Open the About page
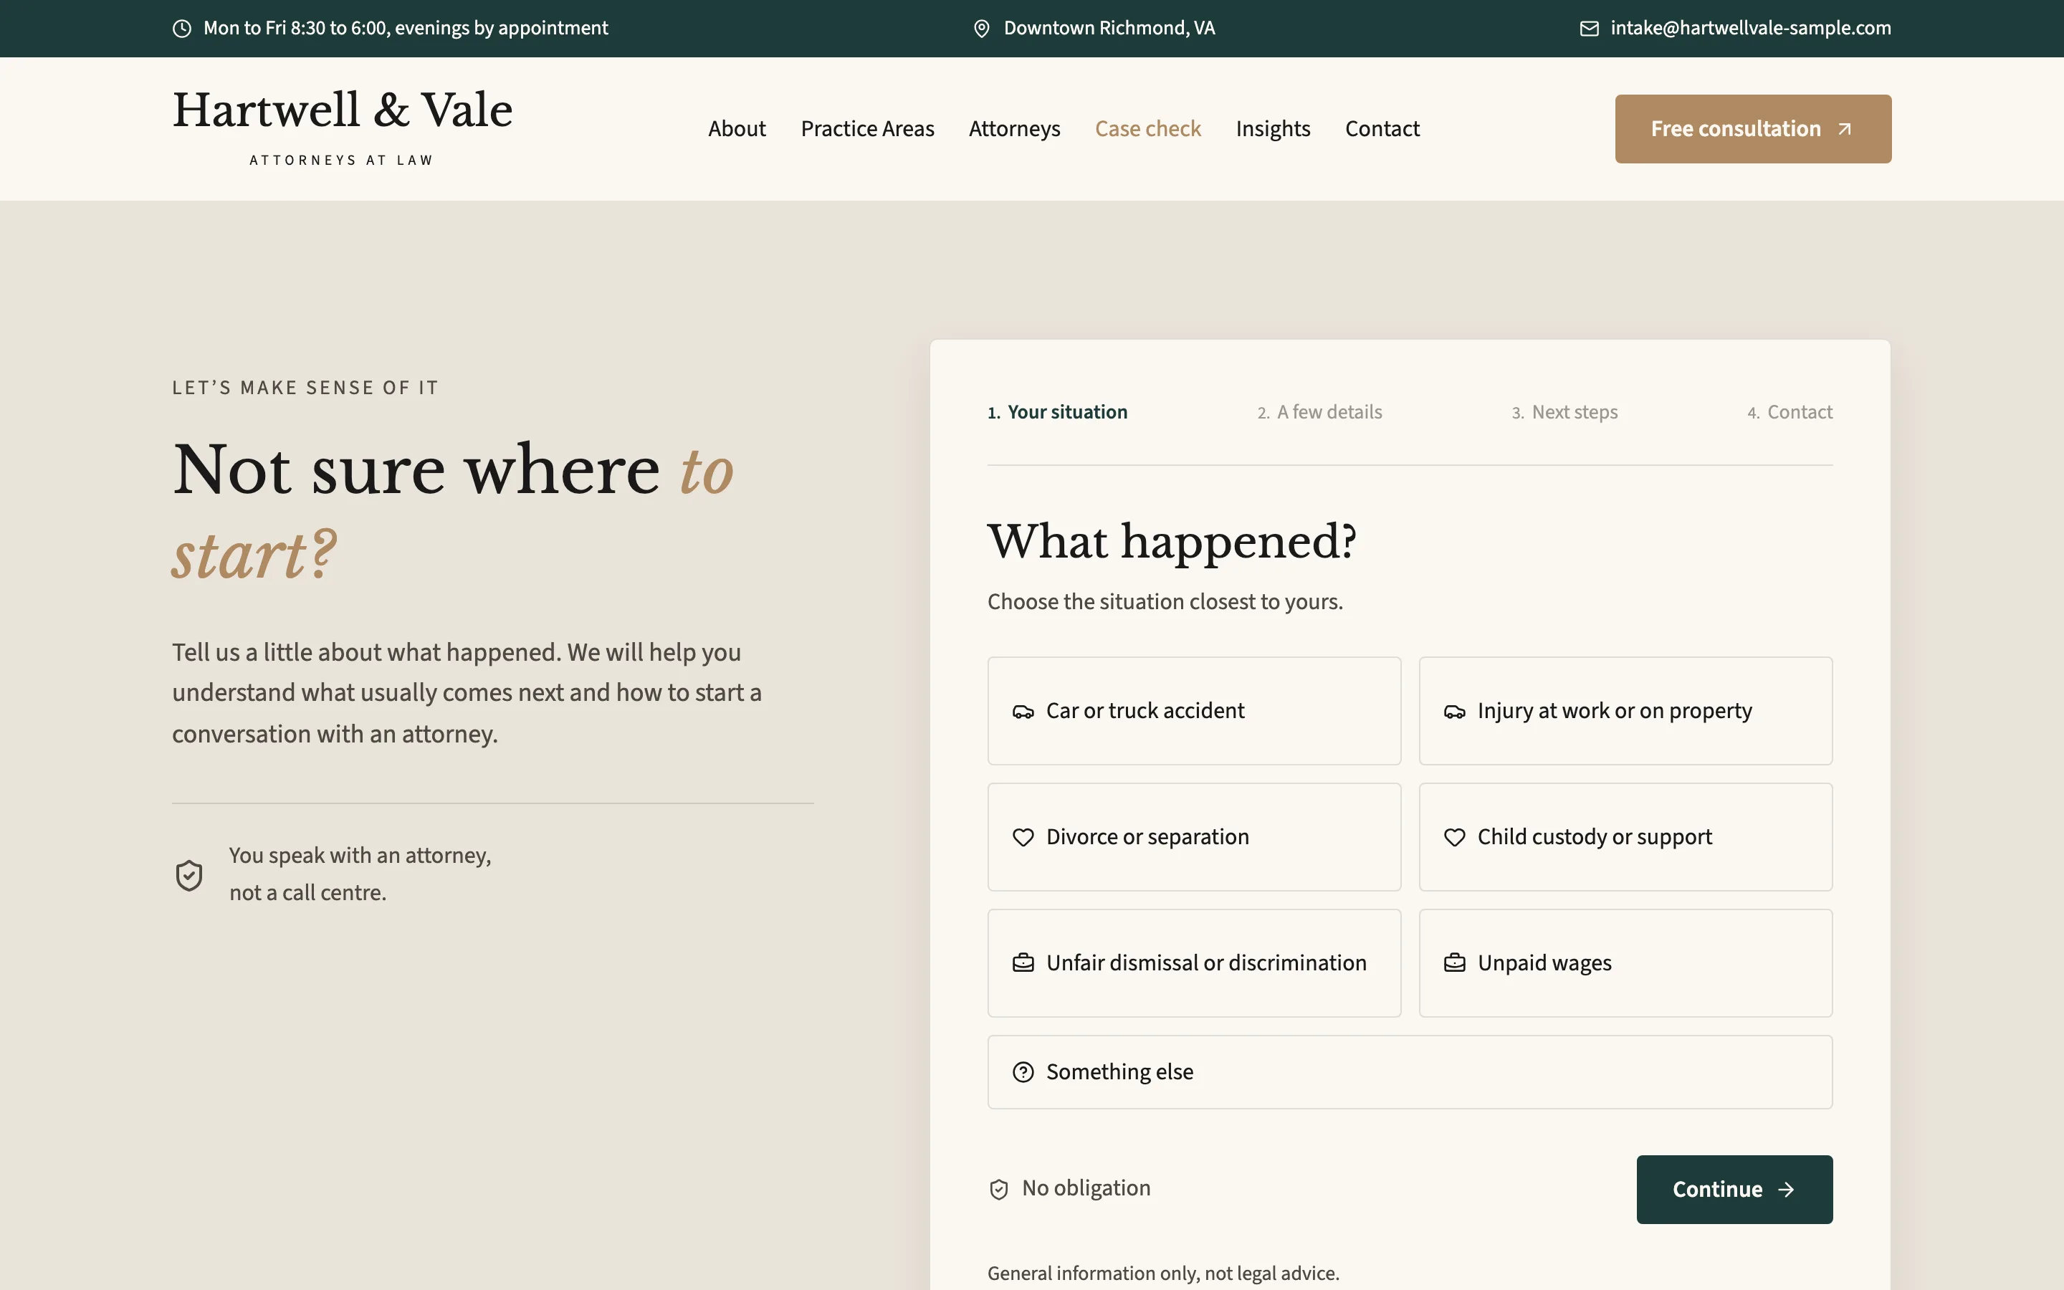The width and height of the screenshot is (2064, 1290). click(x=737, y=129)
